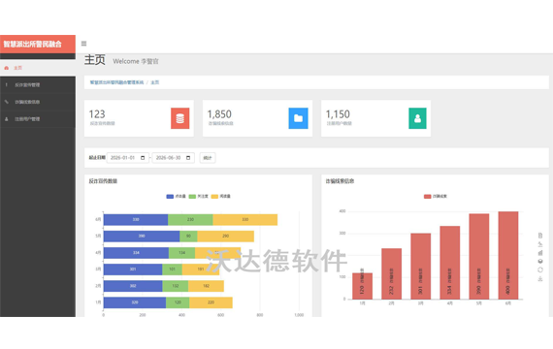Click the start date field 2026-01-01
Image resolution: width=553 pixels, height=349 pixels.
[x=128, y=158]
